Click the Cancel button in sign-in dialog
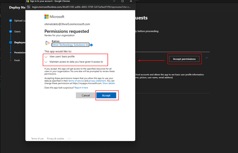 [x=86, y=95]
